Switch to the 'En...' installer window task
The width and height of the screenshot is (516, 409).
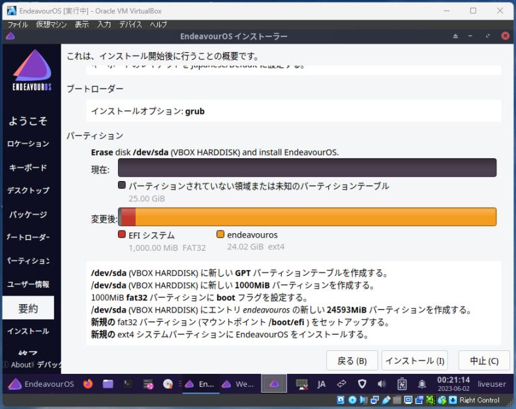[200, 384]
